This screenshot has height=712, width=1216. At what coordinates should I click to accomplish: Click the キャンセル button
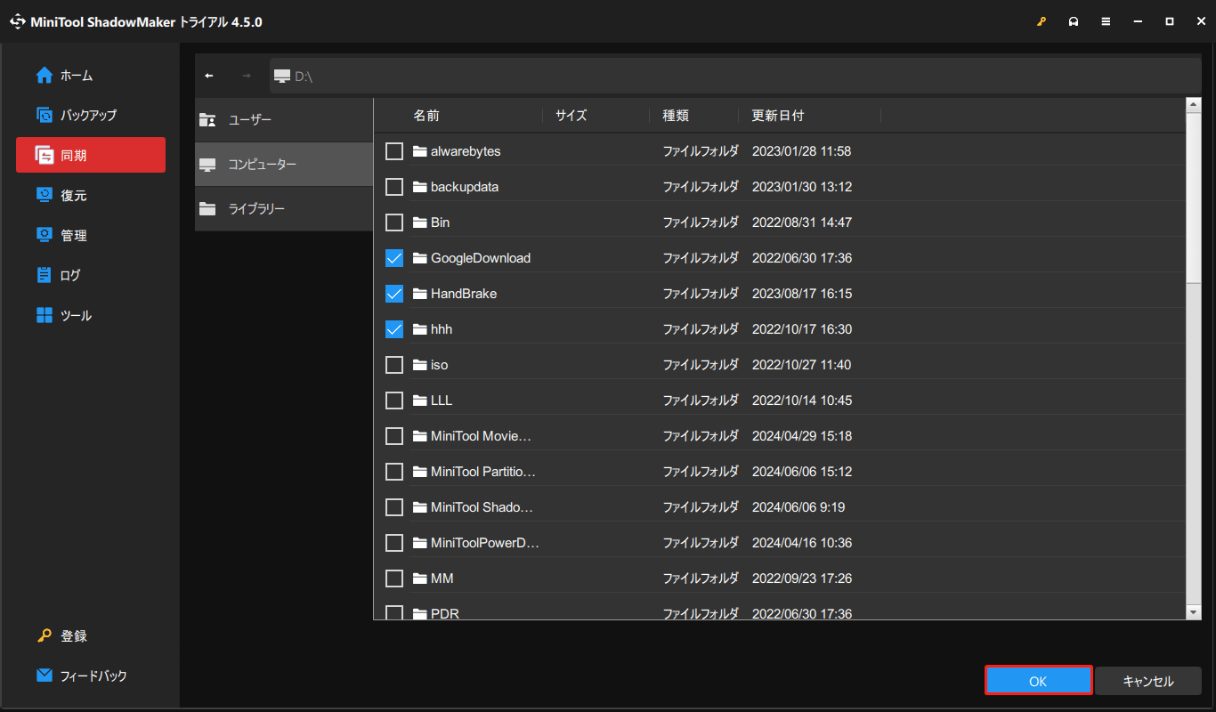(1148, 681)
